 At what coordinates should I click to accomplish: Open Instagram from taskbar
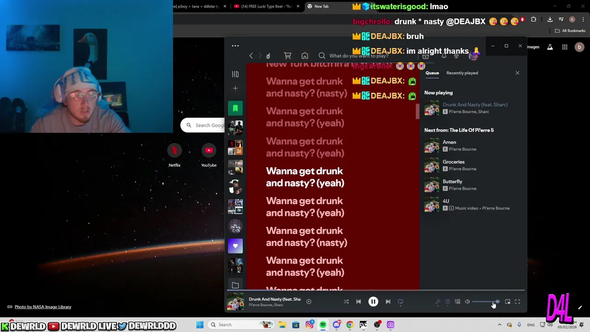pos(309,325)
